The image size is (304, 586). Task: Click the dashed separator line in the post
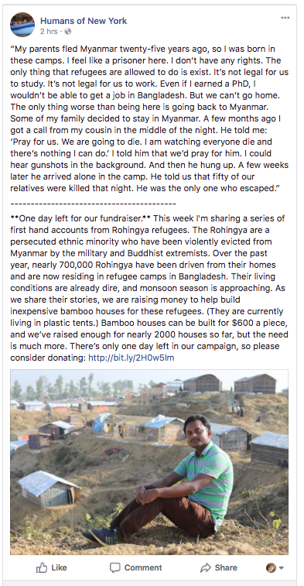click(93, 204)
